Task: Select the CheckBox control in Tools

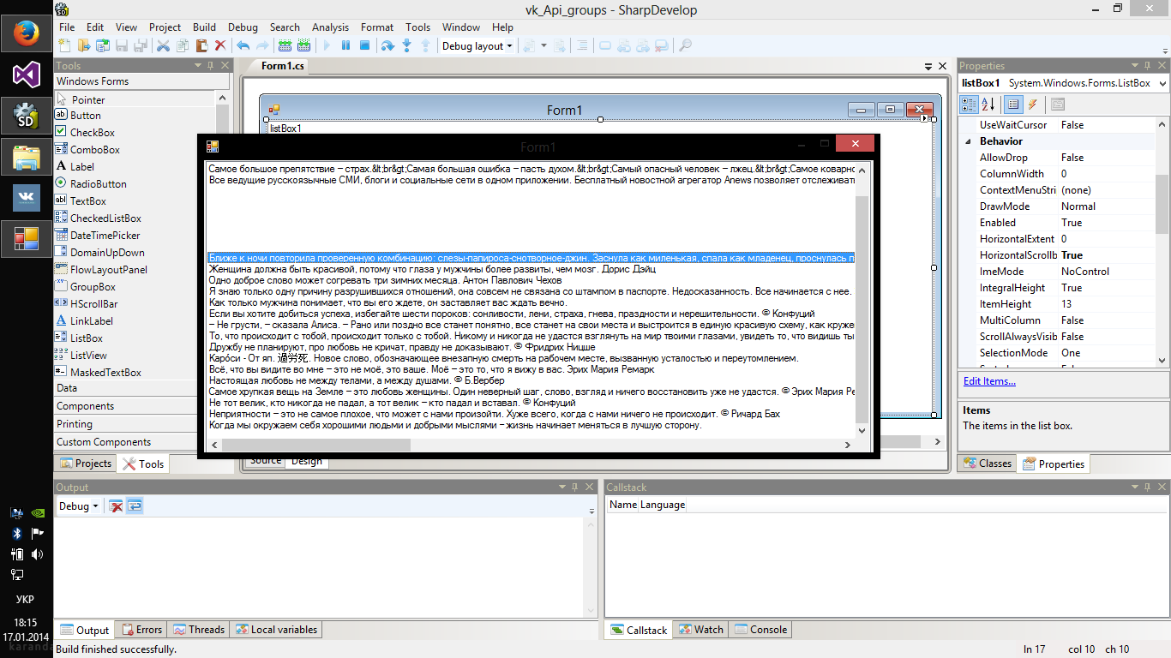Action: (x=92, y=133)
